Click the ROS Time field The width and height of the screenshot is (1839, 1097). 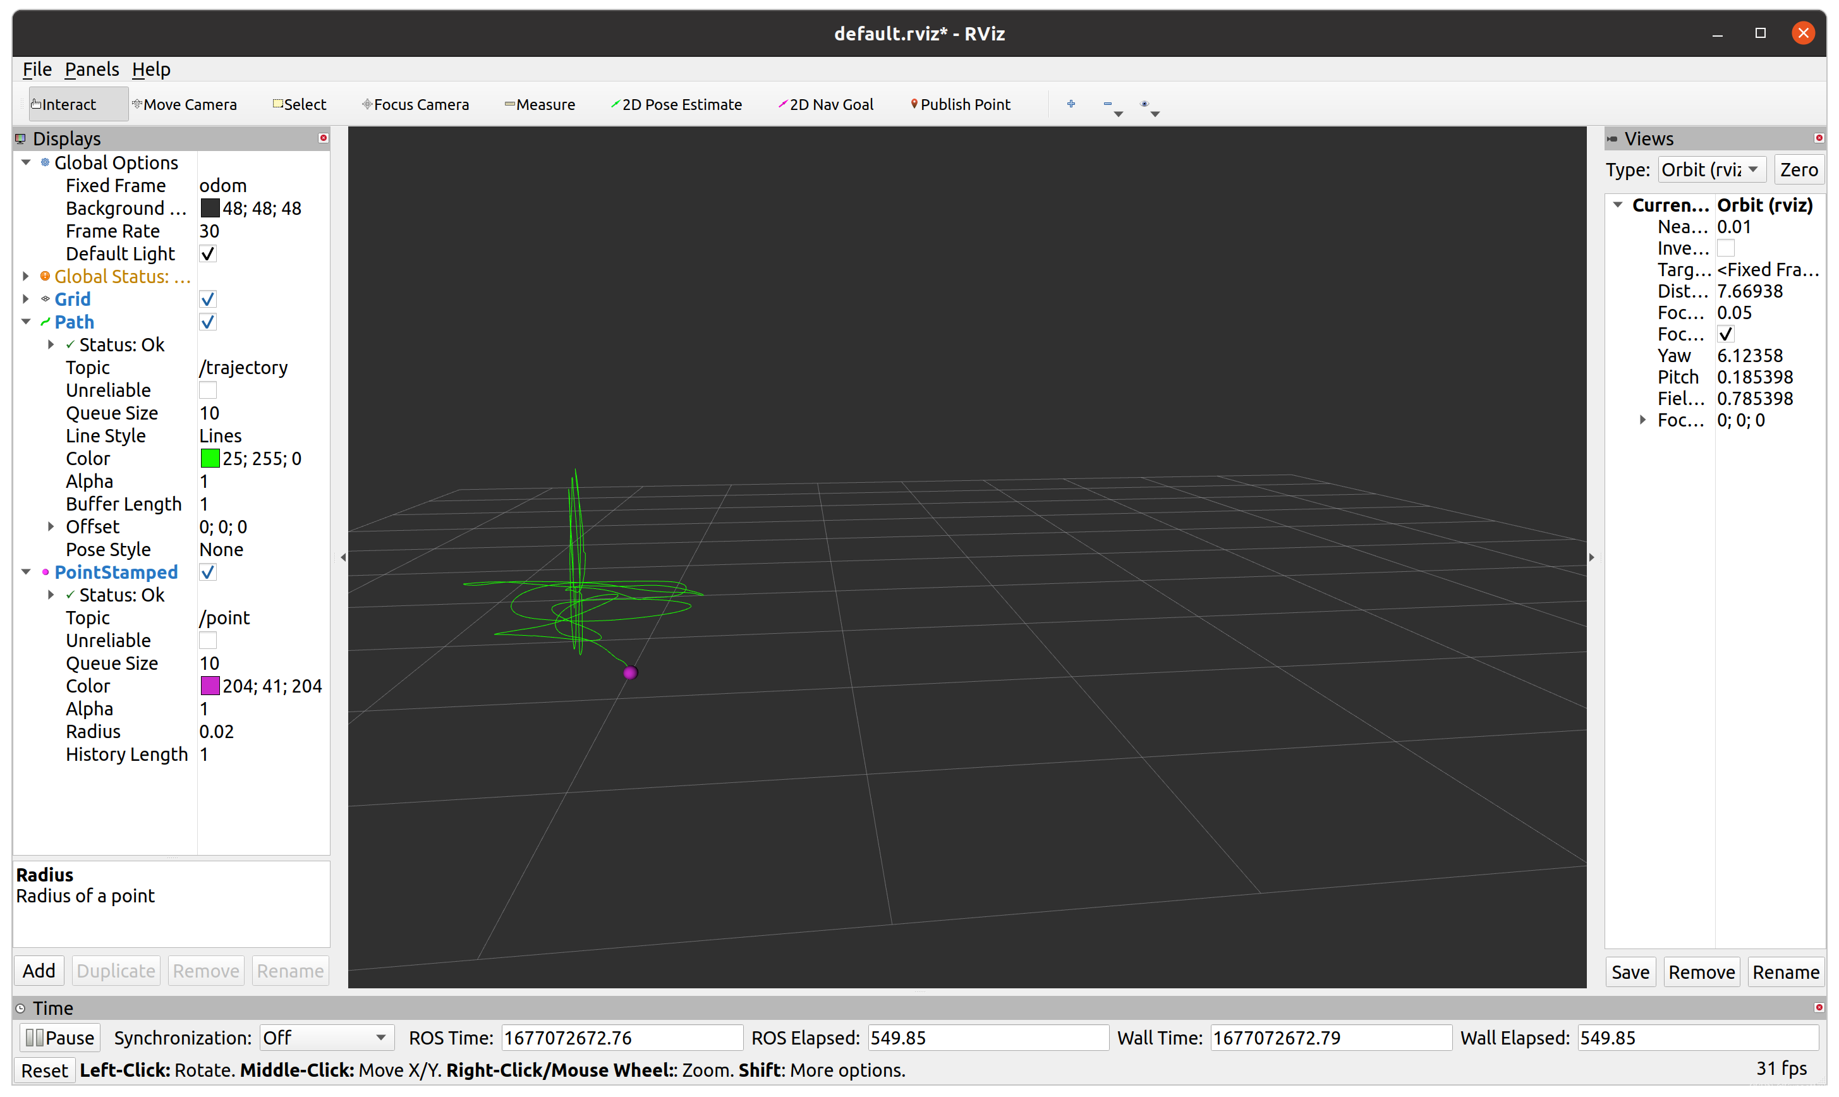click(622, 1037)
